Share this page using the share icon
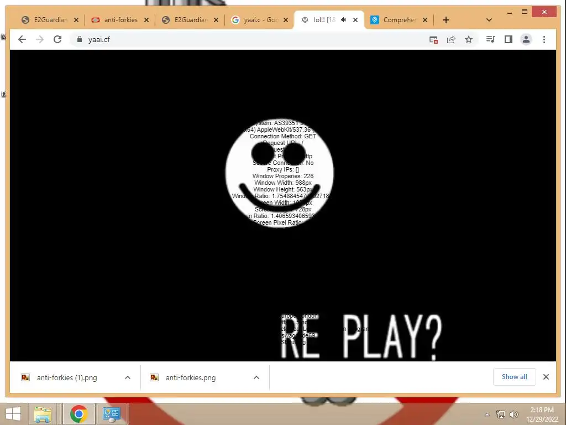566x425 pixels. coord(451,39)
